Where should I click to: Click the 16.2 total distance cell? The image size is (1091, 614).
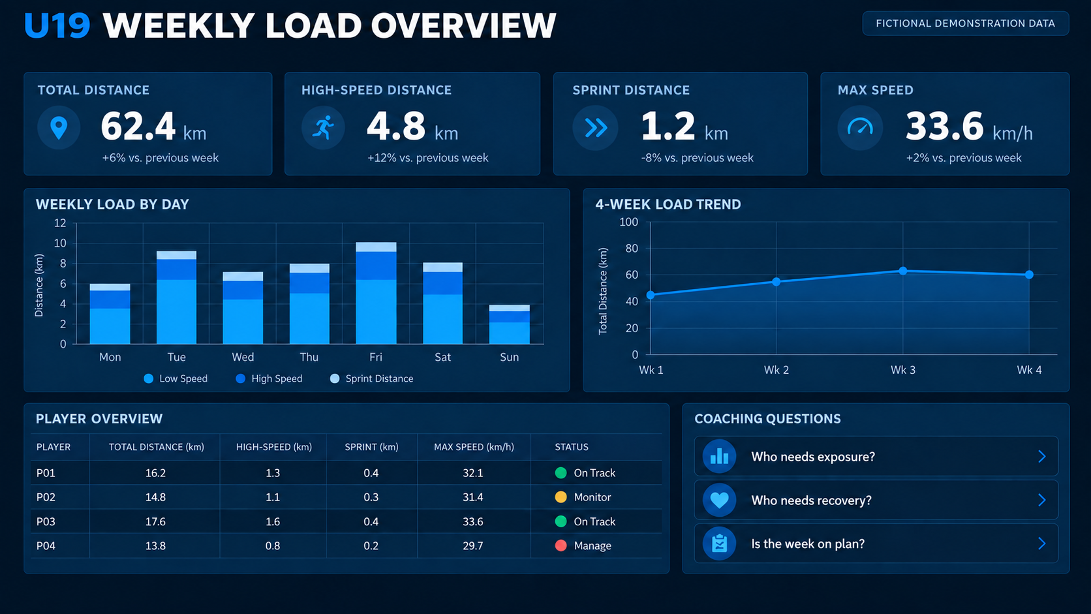155,472
